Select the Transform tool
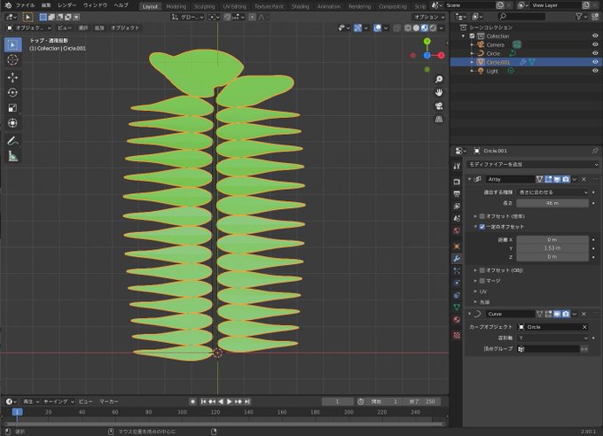This screenshot has height=436, width=603. point(12,123)
